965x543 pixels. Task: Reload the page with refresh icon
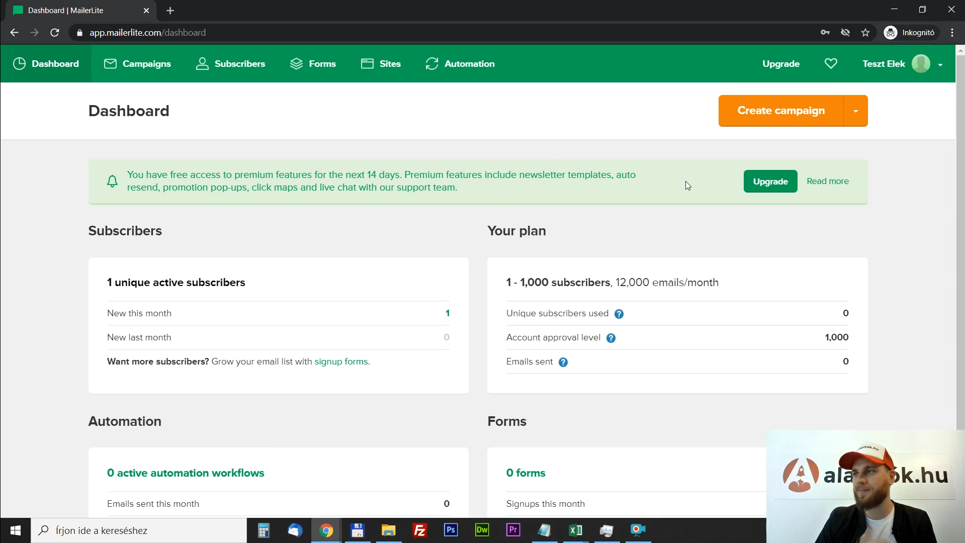(55, 33)
